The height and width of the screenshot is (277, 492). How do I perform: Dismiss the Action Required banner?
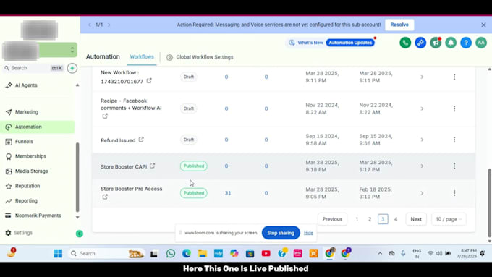coord(483,25)
